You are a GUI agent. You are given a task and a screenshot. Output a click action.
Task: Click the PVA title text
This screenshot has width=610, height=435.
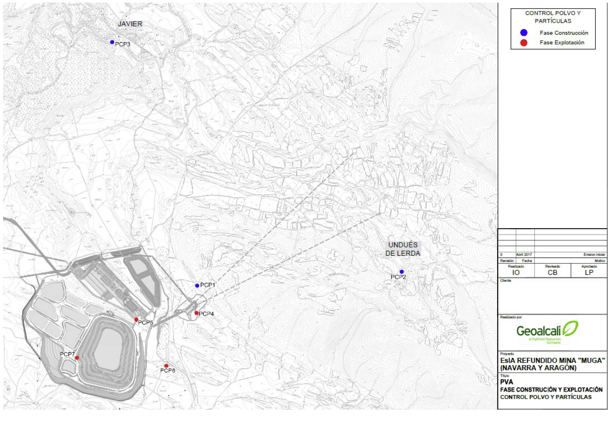[x=506, y=382]
